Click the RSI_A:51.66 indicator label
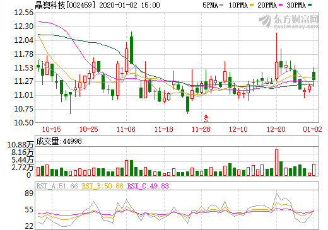This screenshot has width=328, height=230. (57, 186)
